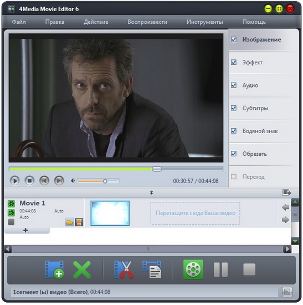Select the Водяной знак label in the side panel
Screen dimensions: 303x305
(x=260, y=131)
